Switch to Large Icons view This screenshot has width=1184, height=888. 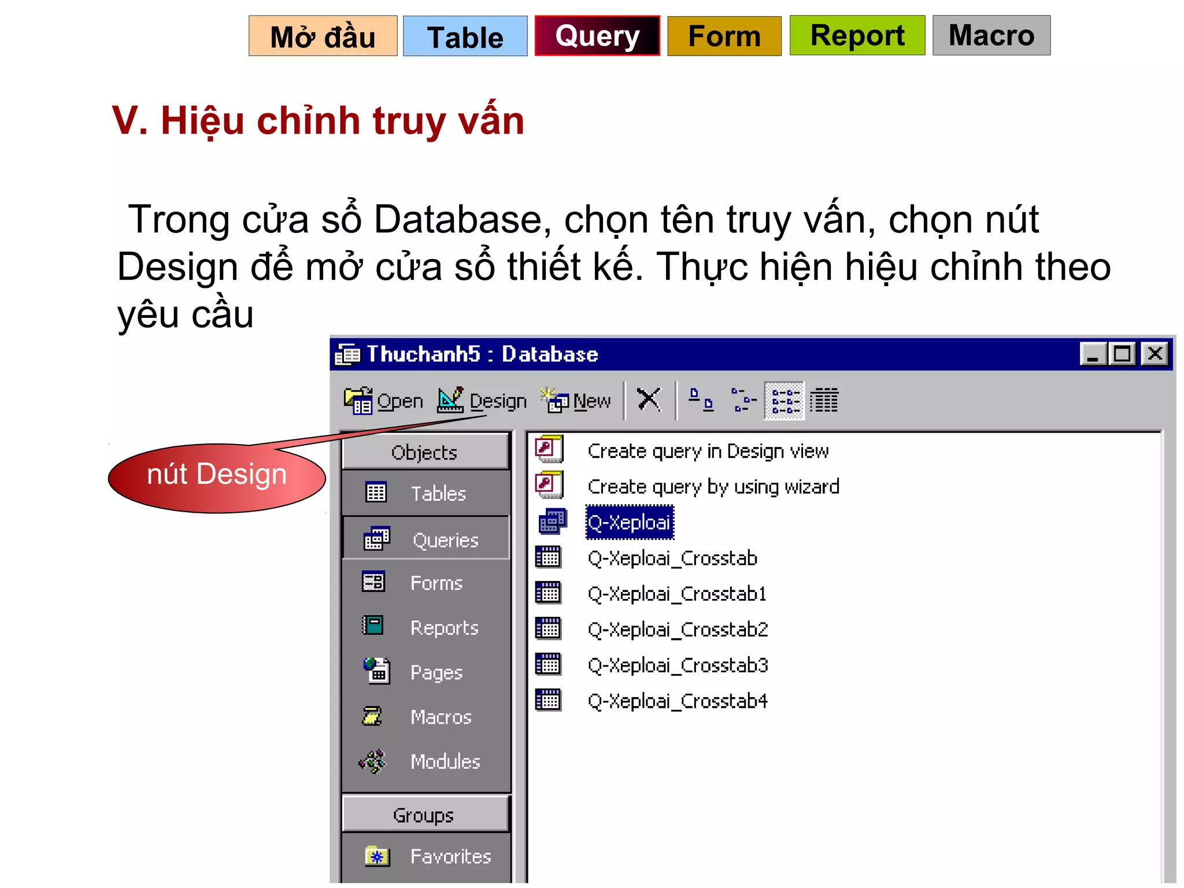[701, 399]
